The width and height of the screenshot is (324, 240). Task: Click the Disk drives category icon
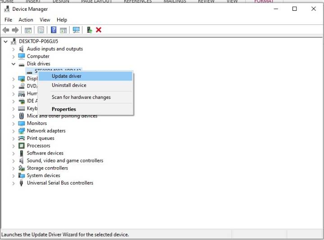(x=22, y=64)
